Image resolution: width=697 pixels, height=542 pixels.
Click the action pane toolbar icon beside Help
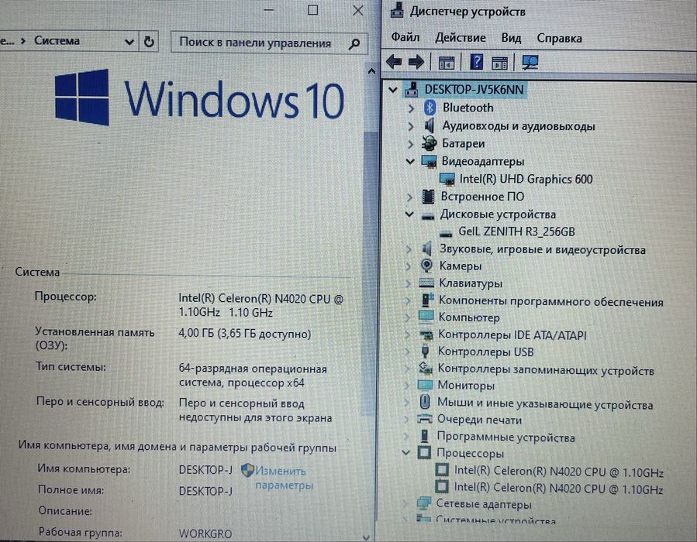[x=499, y=63]
